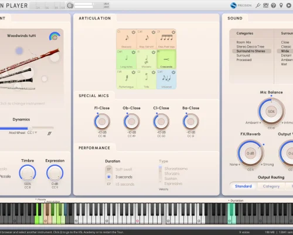
Task: Select the Staccato articulation cell
Action: [x=127, y=39]
